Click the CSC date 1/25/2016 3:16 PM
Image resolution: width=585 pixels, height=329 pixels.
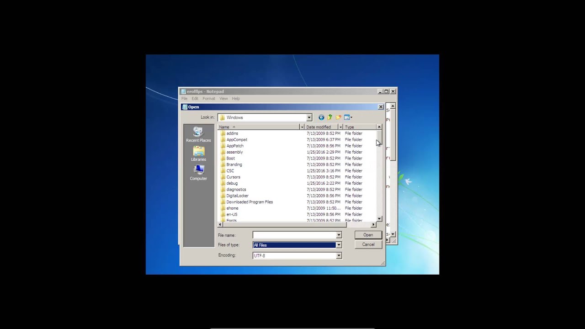(323, 171)
